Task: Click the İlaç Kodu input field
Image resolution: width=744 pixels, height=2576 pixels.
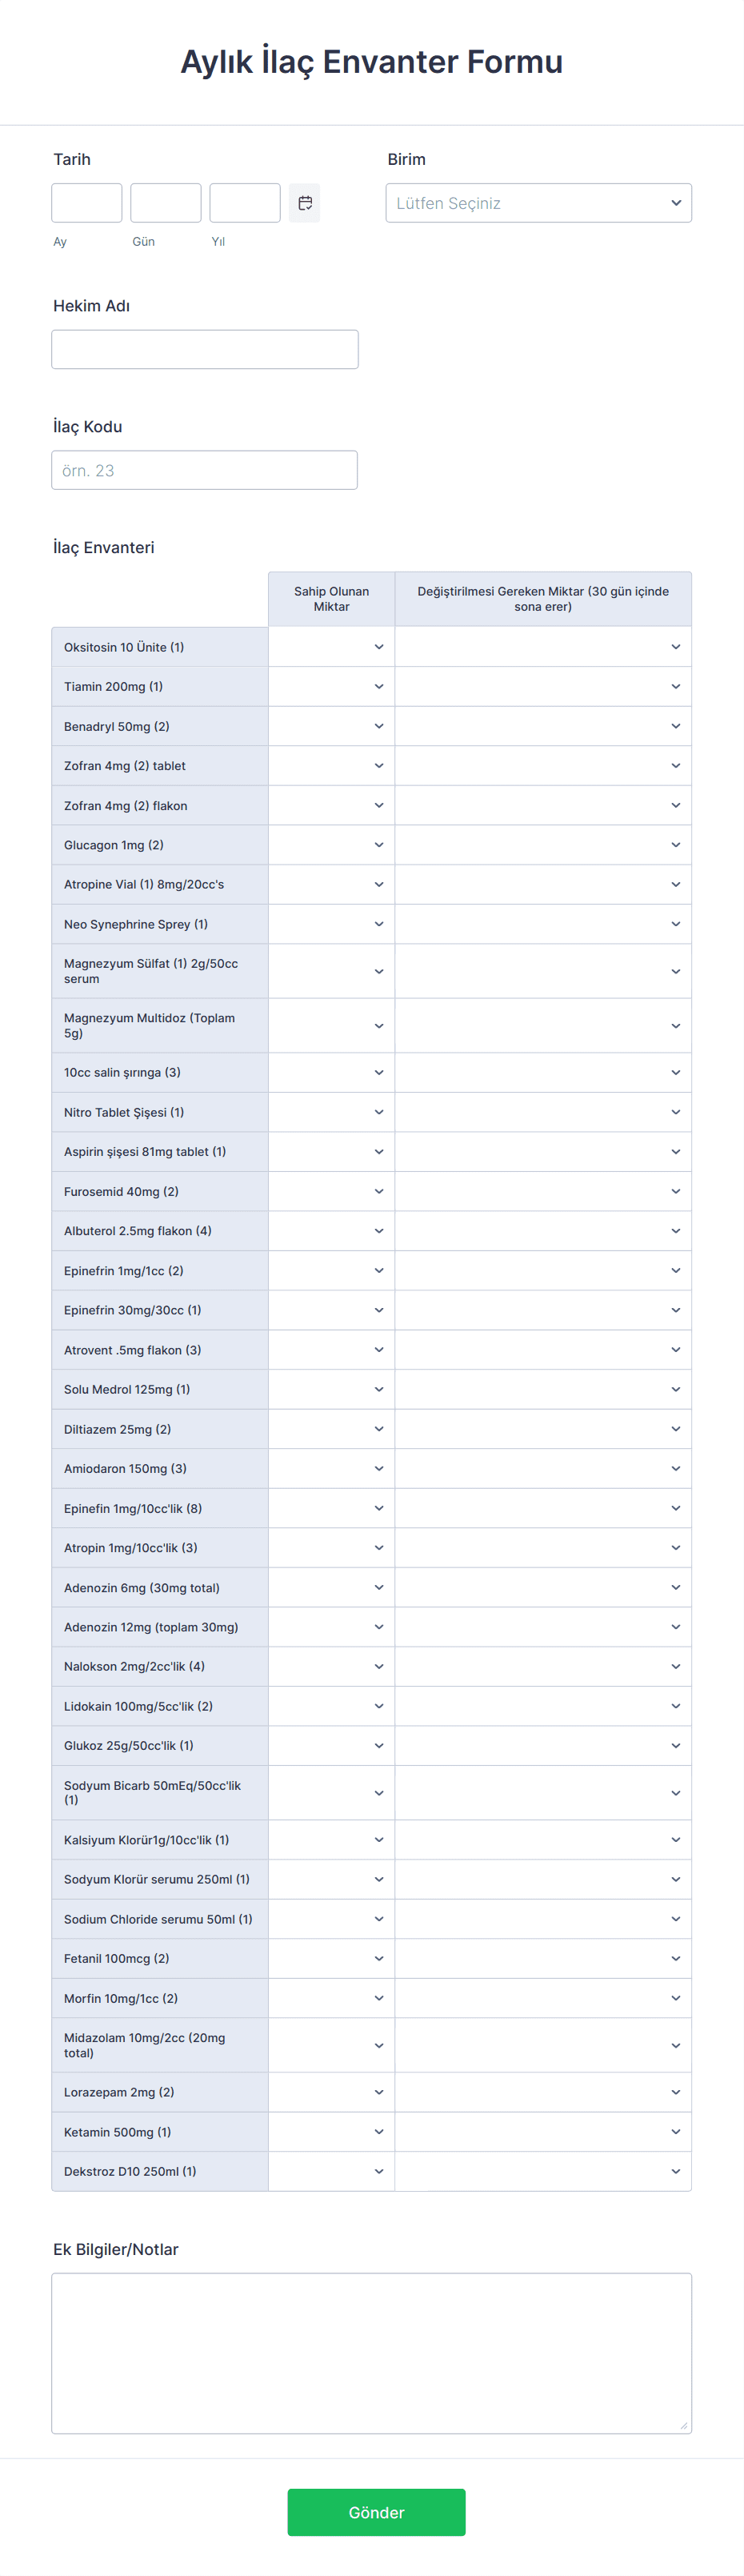Action: (205, 470)
